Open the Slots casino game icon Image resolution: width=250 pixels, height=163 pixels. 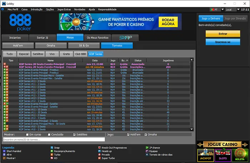[223, 156]
